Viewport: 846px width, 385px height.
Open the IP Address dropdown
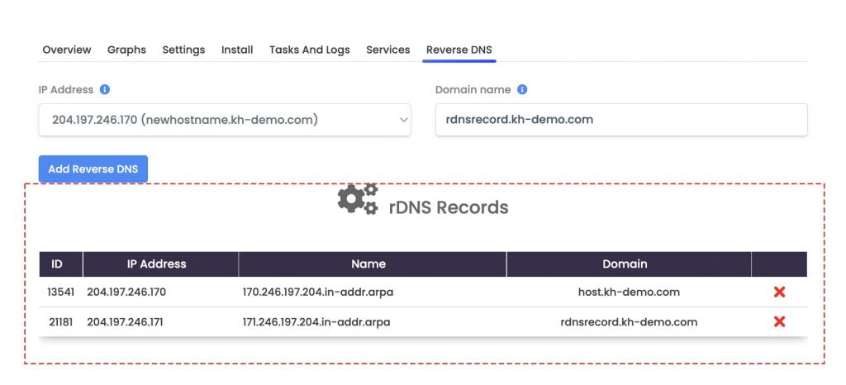pyautogui.click(x=225, y=120)
